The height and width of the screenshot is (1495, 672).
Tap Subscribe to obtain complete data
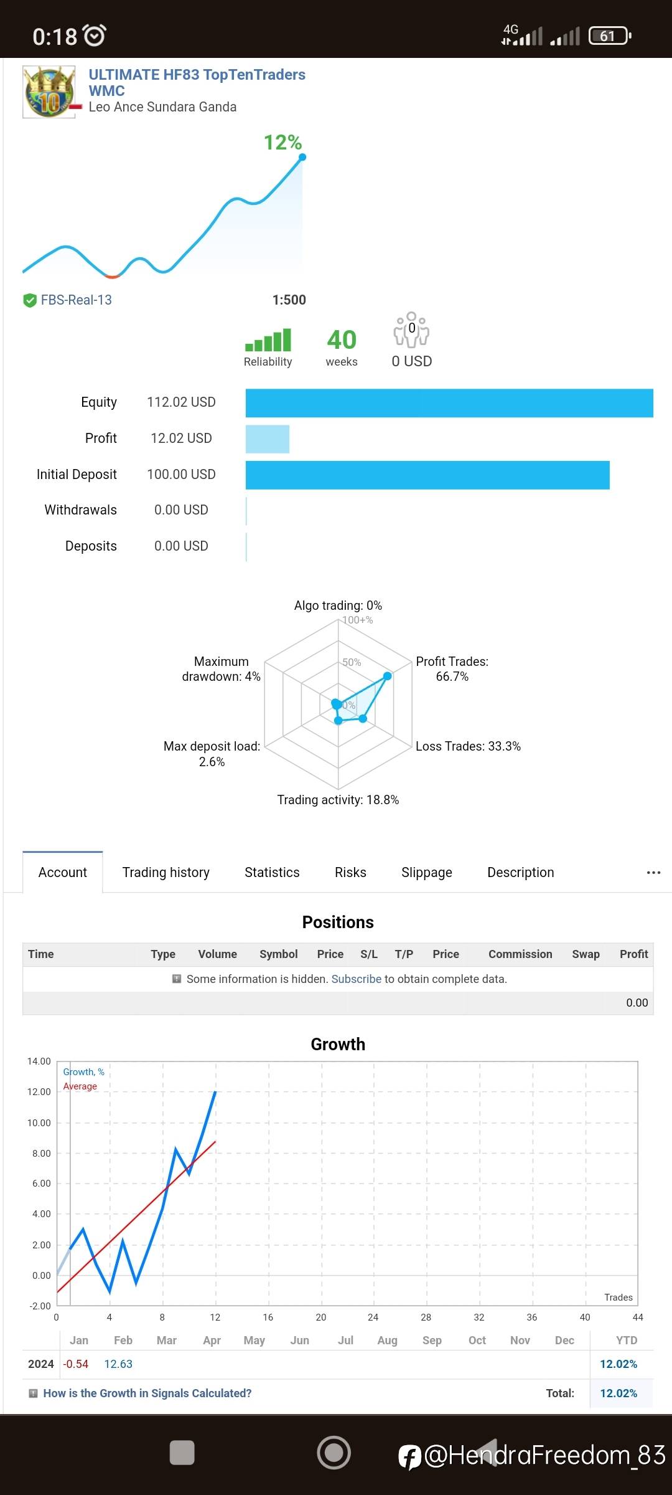click(x=356, y=979)
